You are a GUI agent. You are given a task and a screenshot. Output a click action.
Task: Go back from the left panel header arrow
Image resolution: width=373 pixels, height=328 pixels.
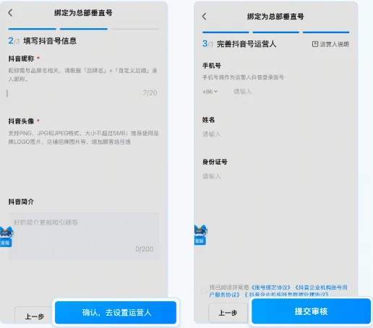[10, 13]
